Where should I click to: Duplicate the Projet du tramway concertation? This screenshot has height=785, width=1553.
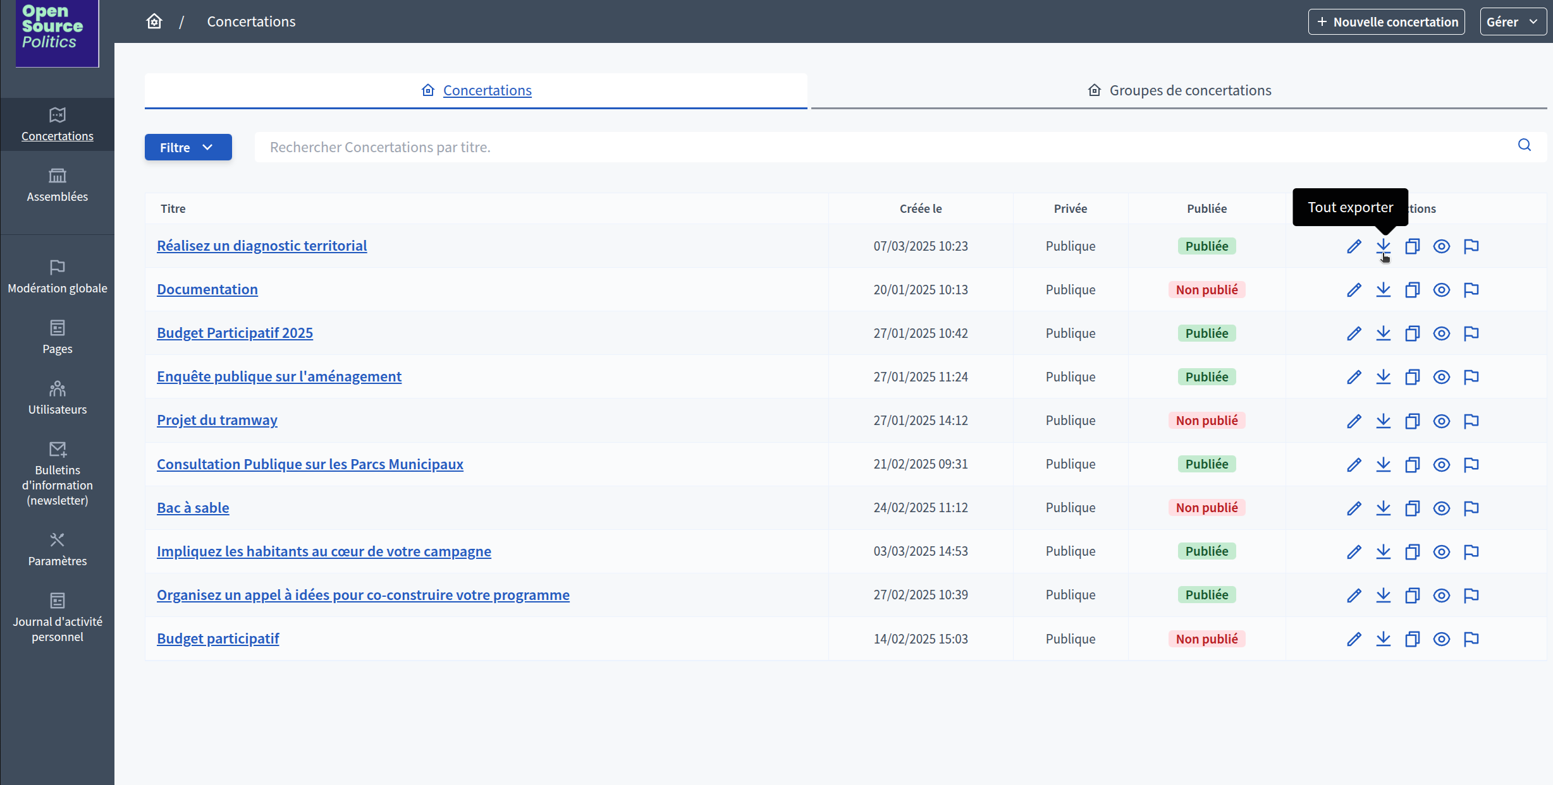[1412, 421]
